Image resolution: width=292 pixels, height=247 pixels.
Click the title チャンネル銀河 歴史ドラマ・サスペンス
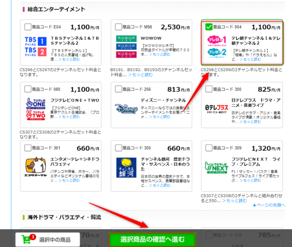[x=165, y=164]
